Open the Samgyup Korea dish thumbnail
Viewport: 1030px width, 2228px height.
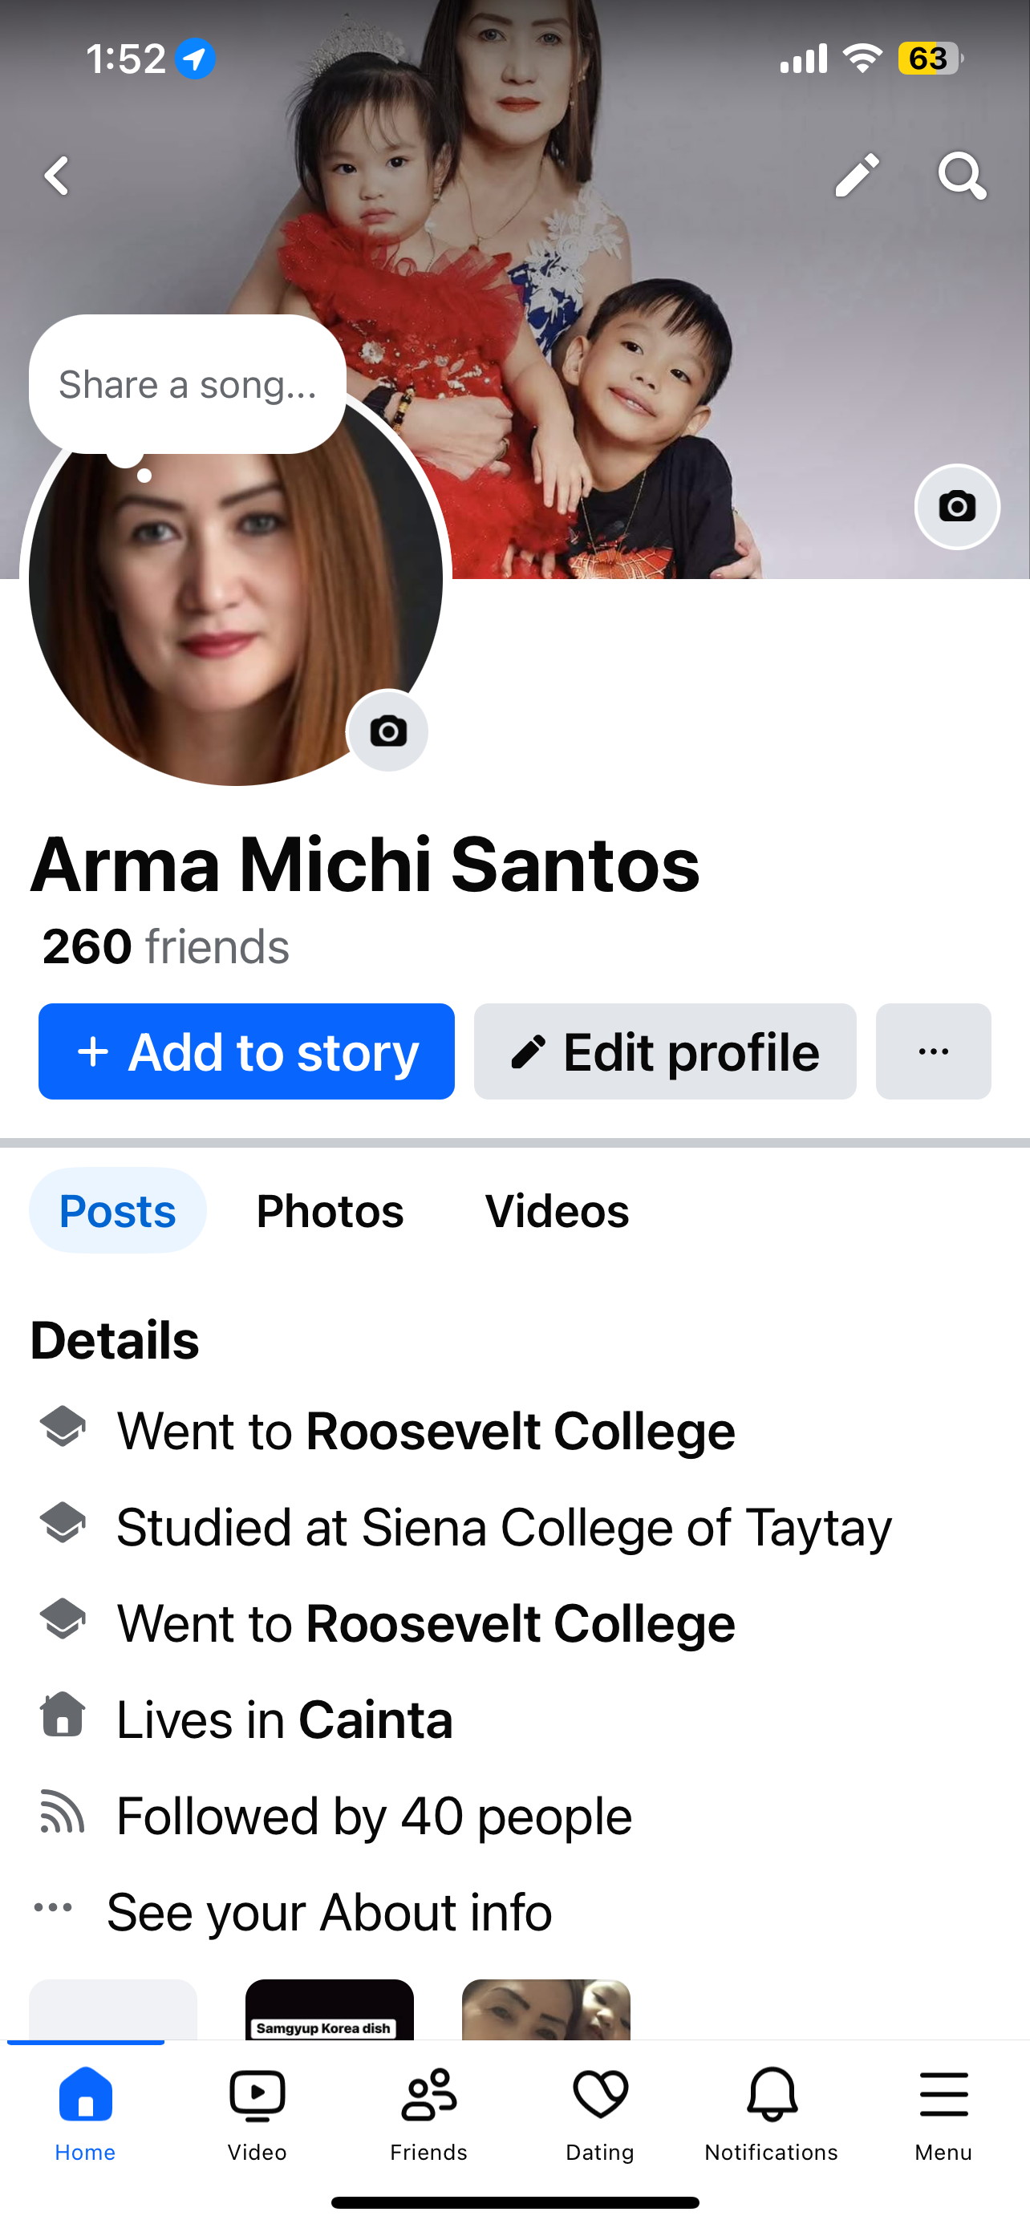[330, 2009]
